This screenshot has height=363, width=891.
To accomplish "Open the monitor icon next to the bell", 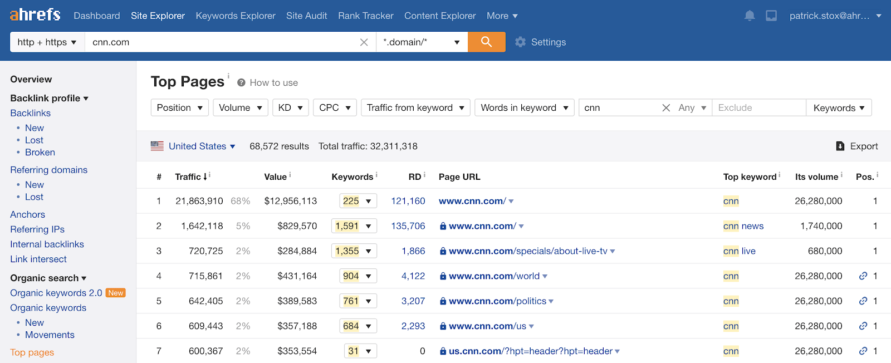I will tap(771, 16).
